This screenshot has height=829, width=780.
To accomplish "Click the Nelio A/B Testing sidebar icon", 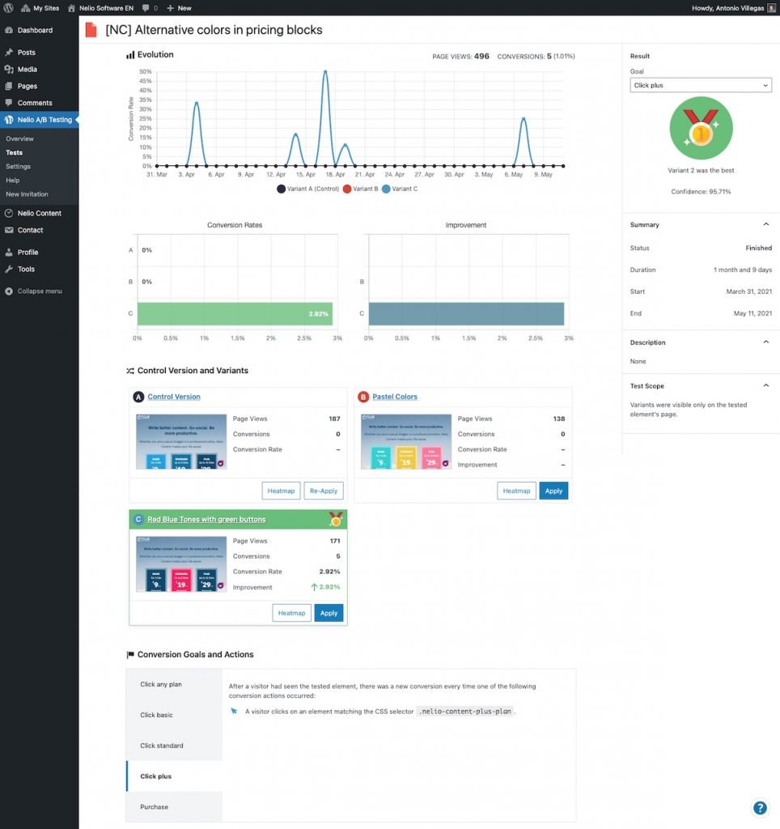I will coord(9,120).
